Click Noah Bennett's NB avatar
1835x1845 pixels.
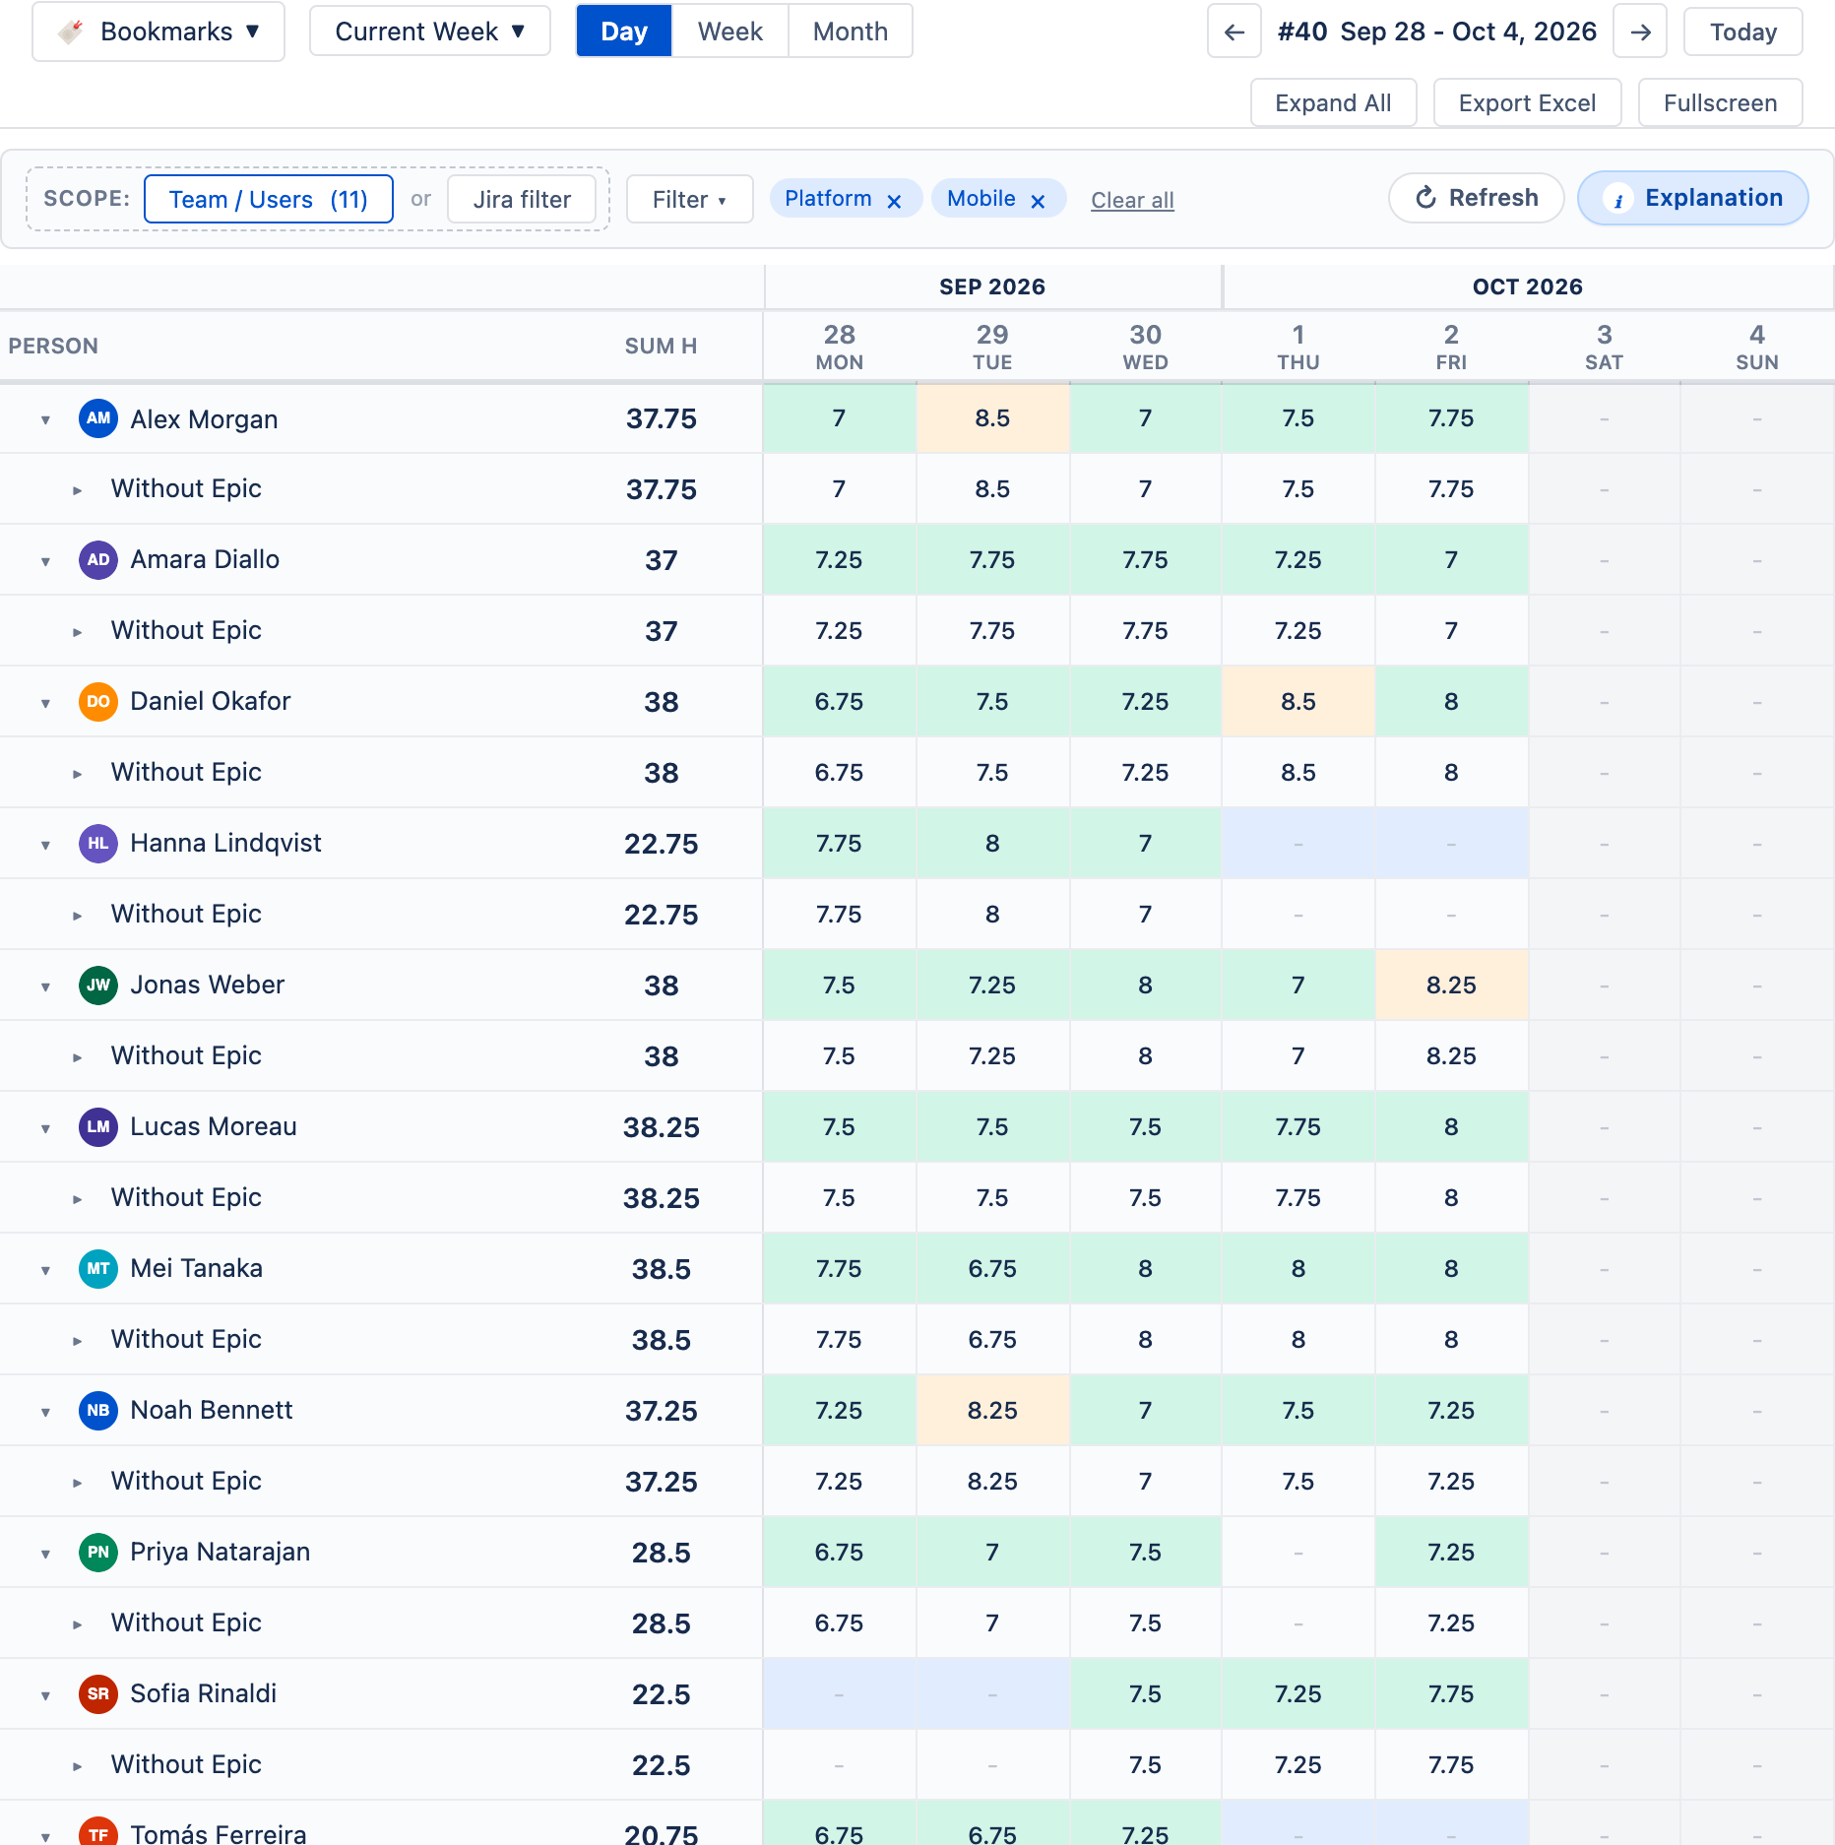click(98, 1411)
